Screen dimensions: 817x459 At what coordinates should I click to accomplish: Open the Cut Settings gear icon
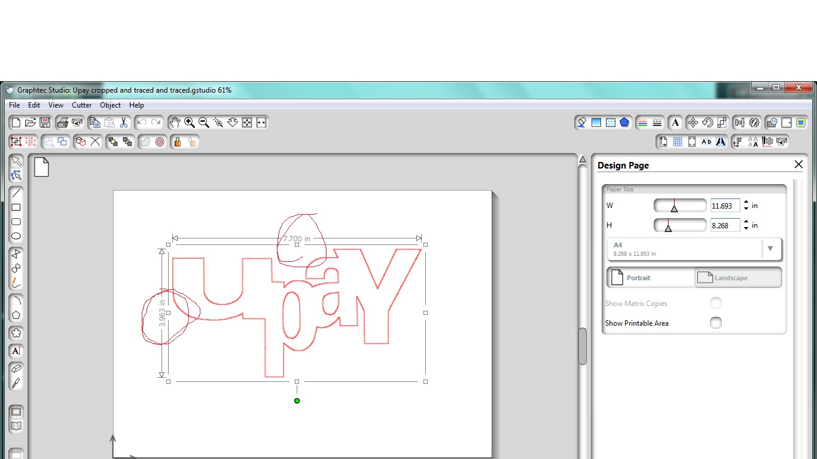[768, 142]
